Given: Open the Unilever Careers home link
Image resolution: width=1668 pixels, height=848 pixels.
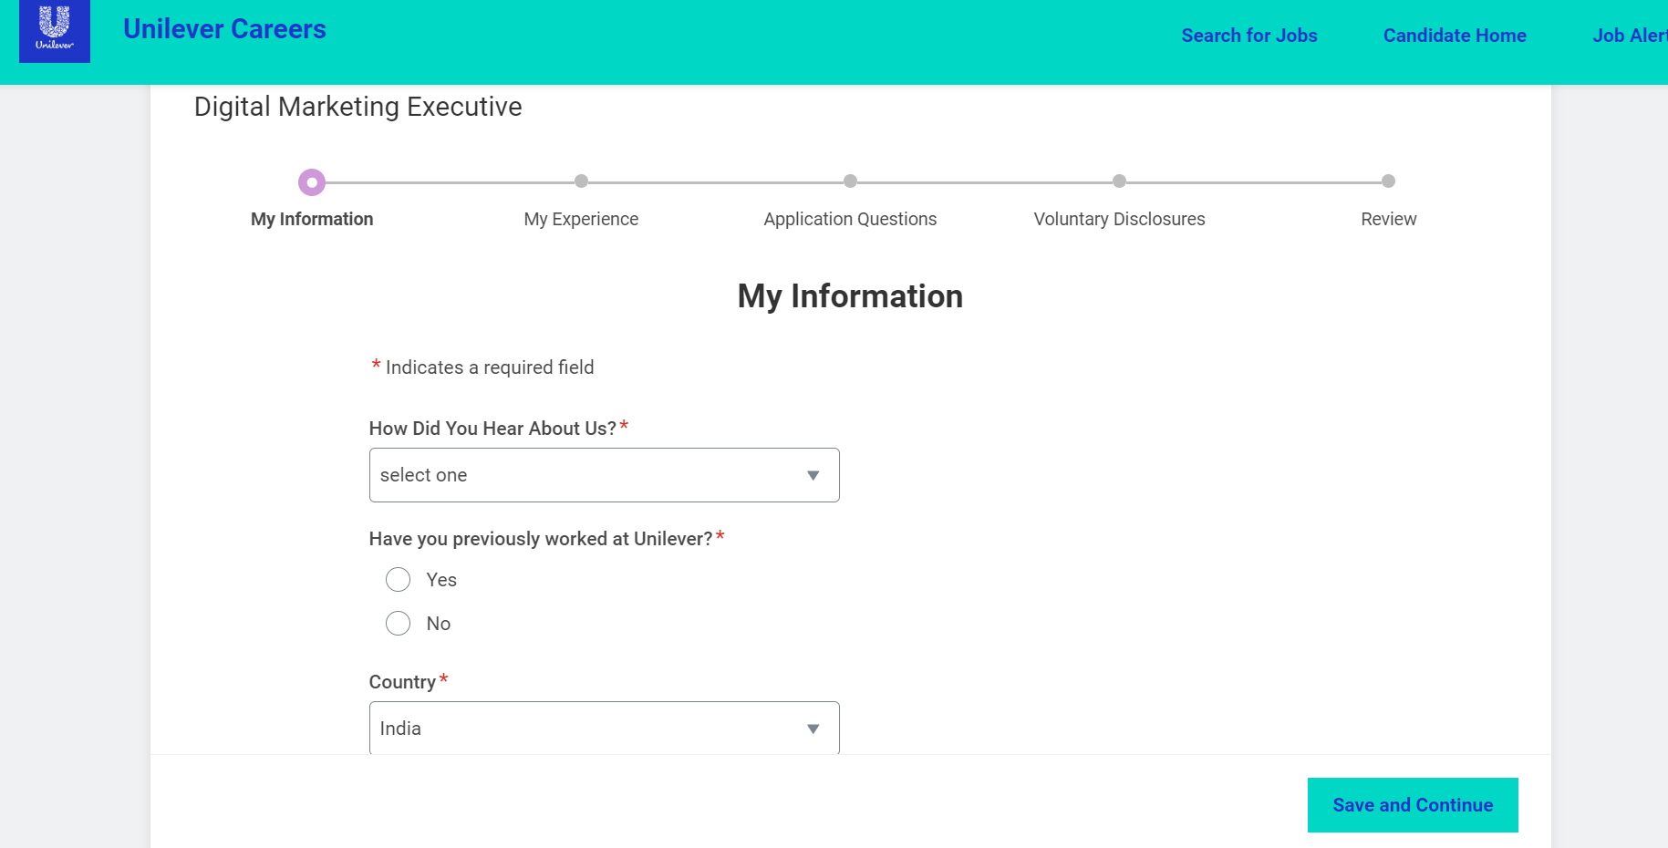Looking at the screenshot, I should (224, 29).
